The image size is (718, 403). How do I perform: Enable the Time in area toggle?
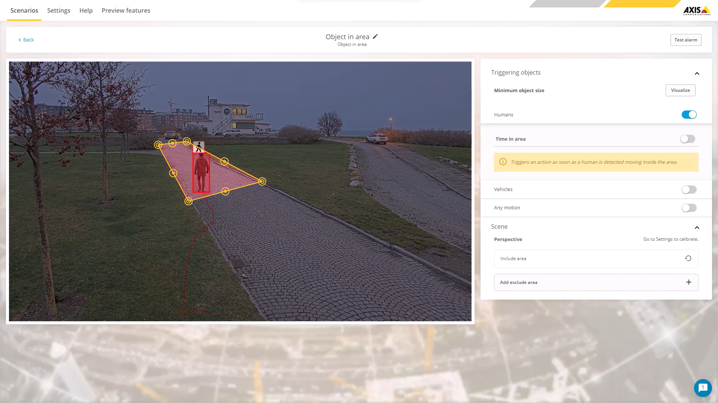(687, 139)
